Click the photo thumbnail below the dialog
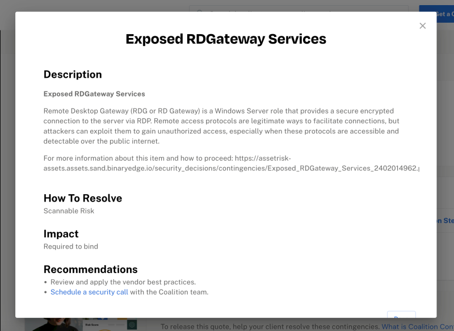This screenshot has height=331, width=454. tap(57, 324)
